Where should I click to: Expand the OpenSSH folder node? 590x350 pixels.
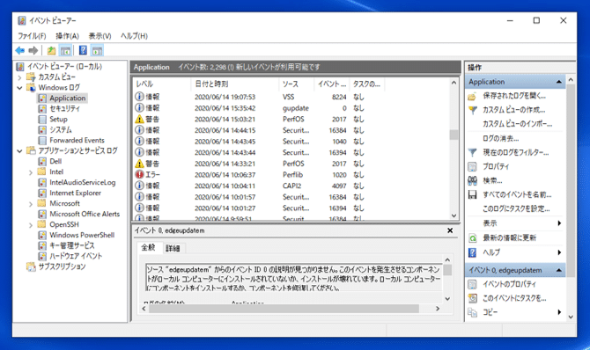pos(31,225)
